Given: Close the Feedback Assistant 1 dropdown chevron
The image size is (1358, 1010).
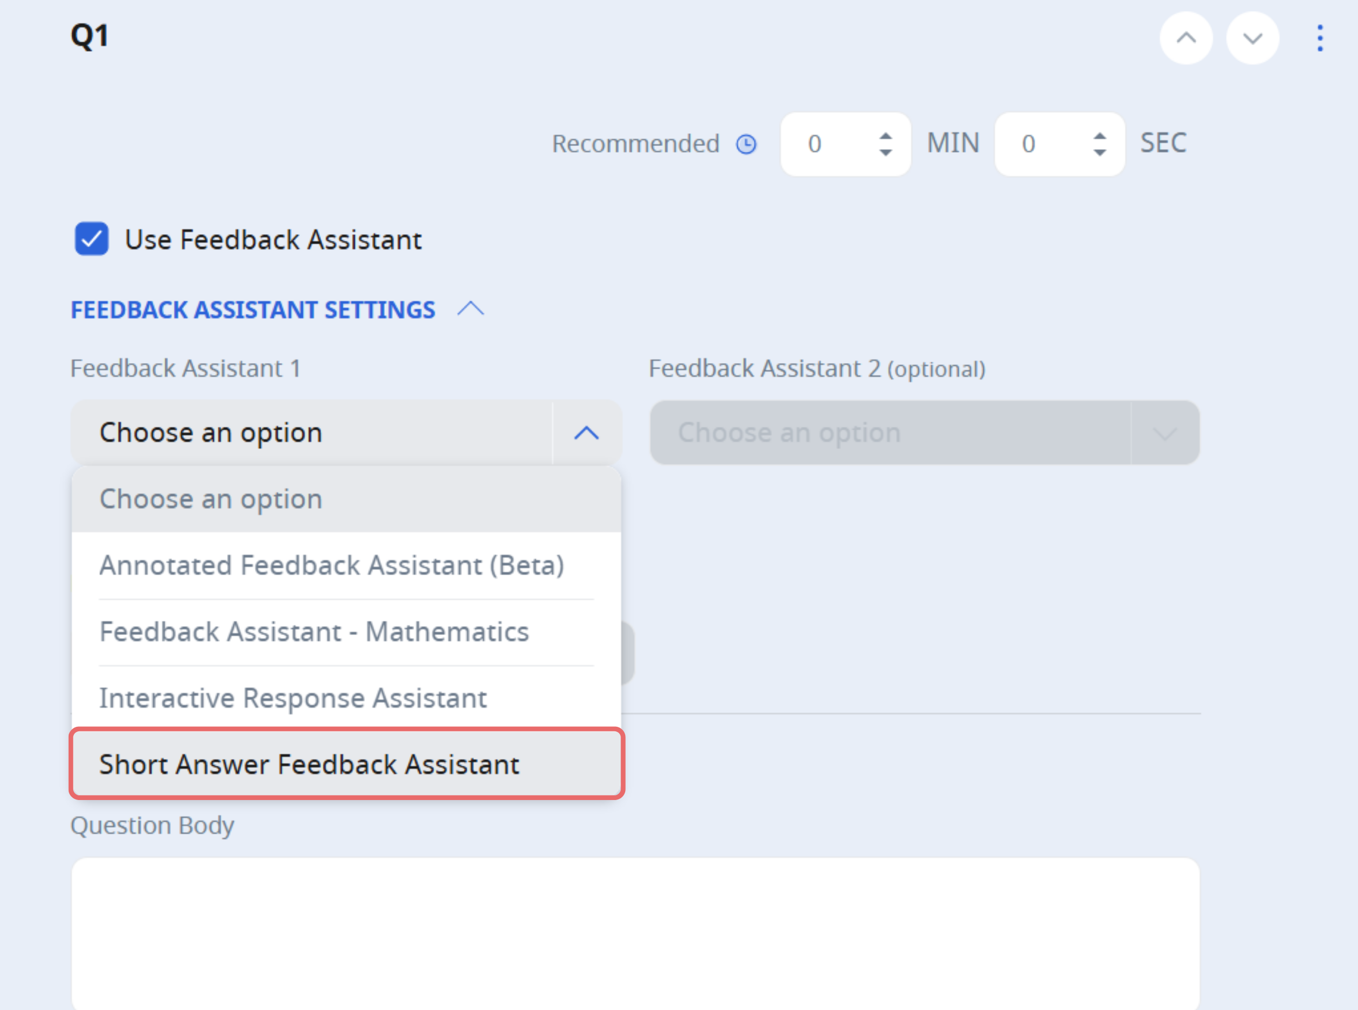Looking at the screenshot, I should tap(586, 433).
